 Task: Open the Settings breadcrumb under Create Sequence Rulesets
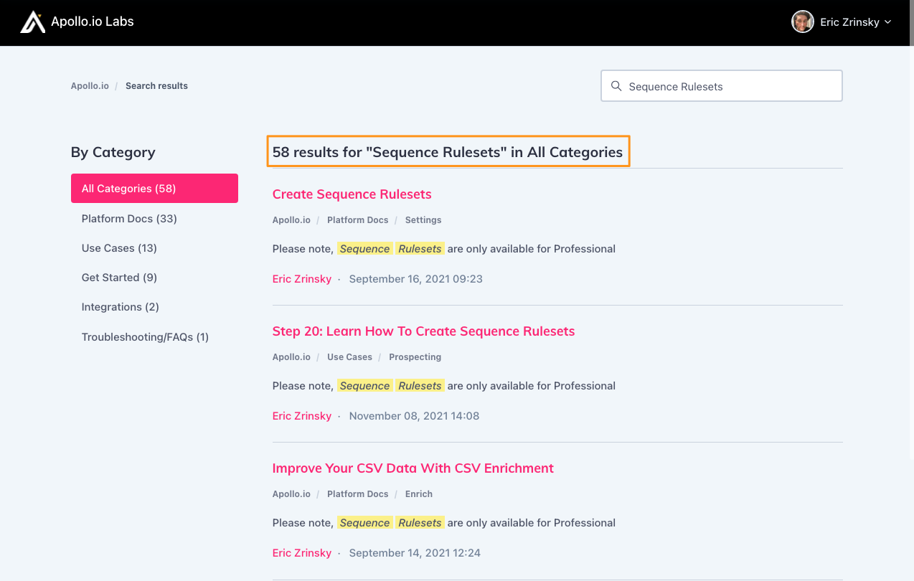[423, 219]
